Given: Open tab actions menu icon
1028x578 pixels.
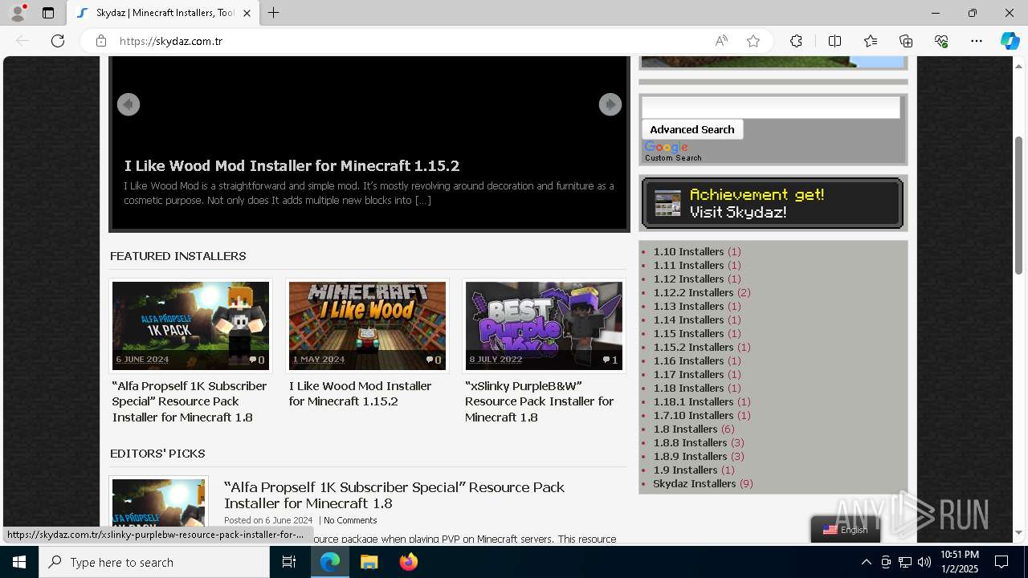Looking at the screenshot, I should [48, 13].
